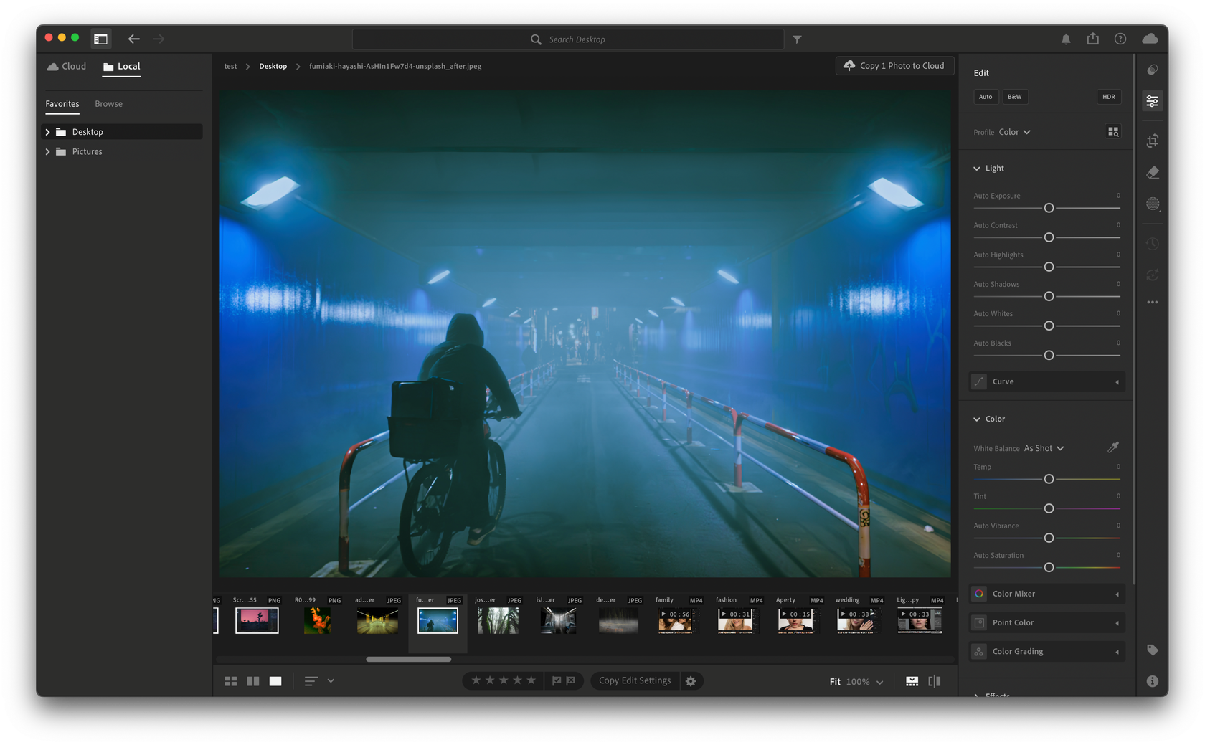1205x745 pixels.
Task: Click the Temp slider handle
Action: click(1049, 479)
